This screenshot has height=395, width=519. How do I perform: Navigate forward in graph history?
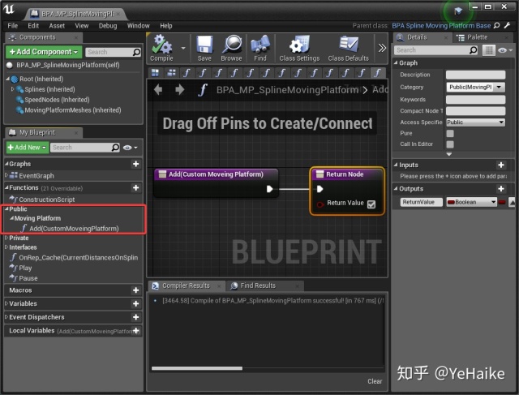pos(180,89)
